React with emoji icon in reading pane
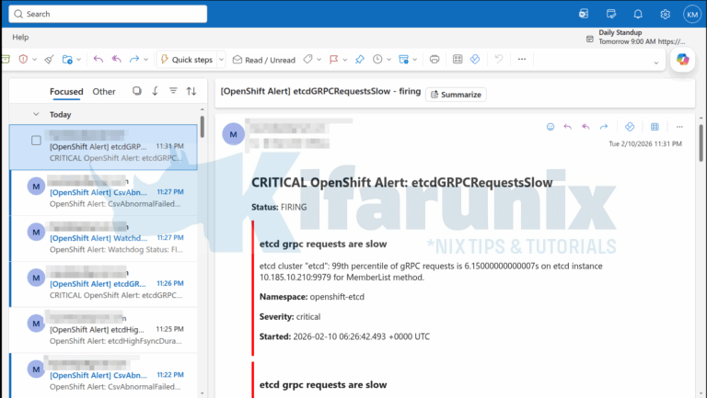Screen dimensions: 707x398 coord(551,127)
